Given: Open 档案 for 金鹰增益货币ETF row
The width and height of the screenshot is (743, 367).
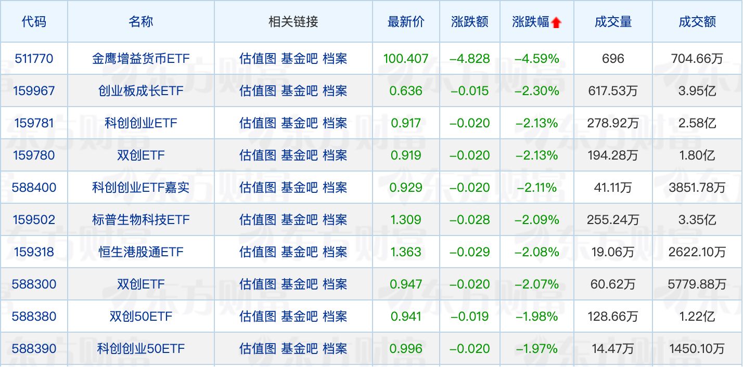Looking at the screenshot, I should point(335,59).
